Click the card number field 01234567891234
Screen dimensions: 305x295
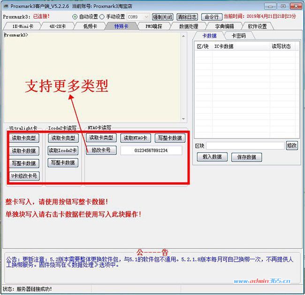pyautogui.click(x=151, y=150)
